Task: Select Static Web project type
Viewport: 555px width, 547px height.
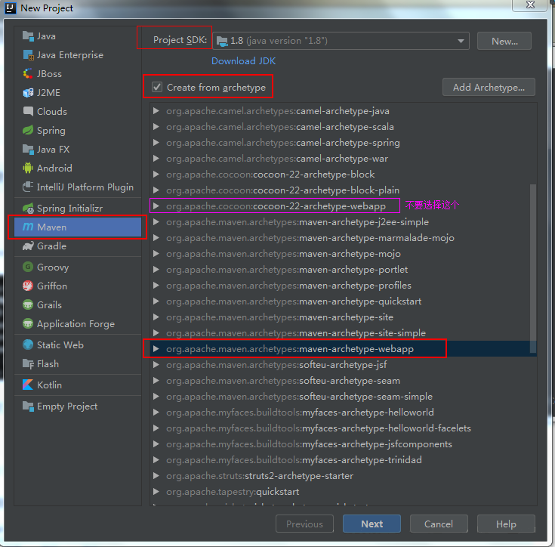Action: click(x=78, y=345)
